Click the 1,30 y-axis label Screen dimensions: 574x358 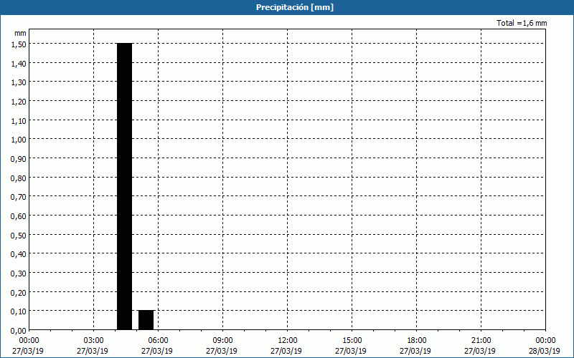click(x=19, y=82)
